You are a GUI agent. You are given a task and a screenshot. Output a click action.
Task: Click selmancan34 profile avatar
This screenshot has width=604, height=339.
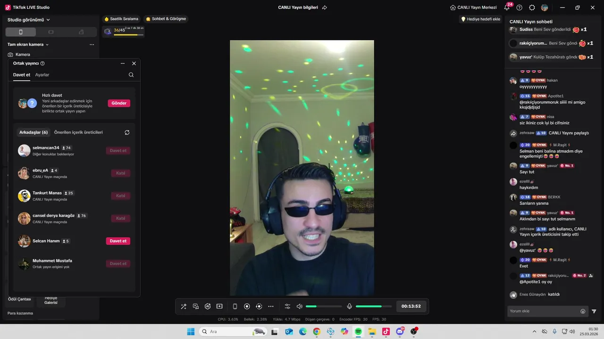24,151
